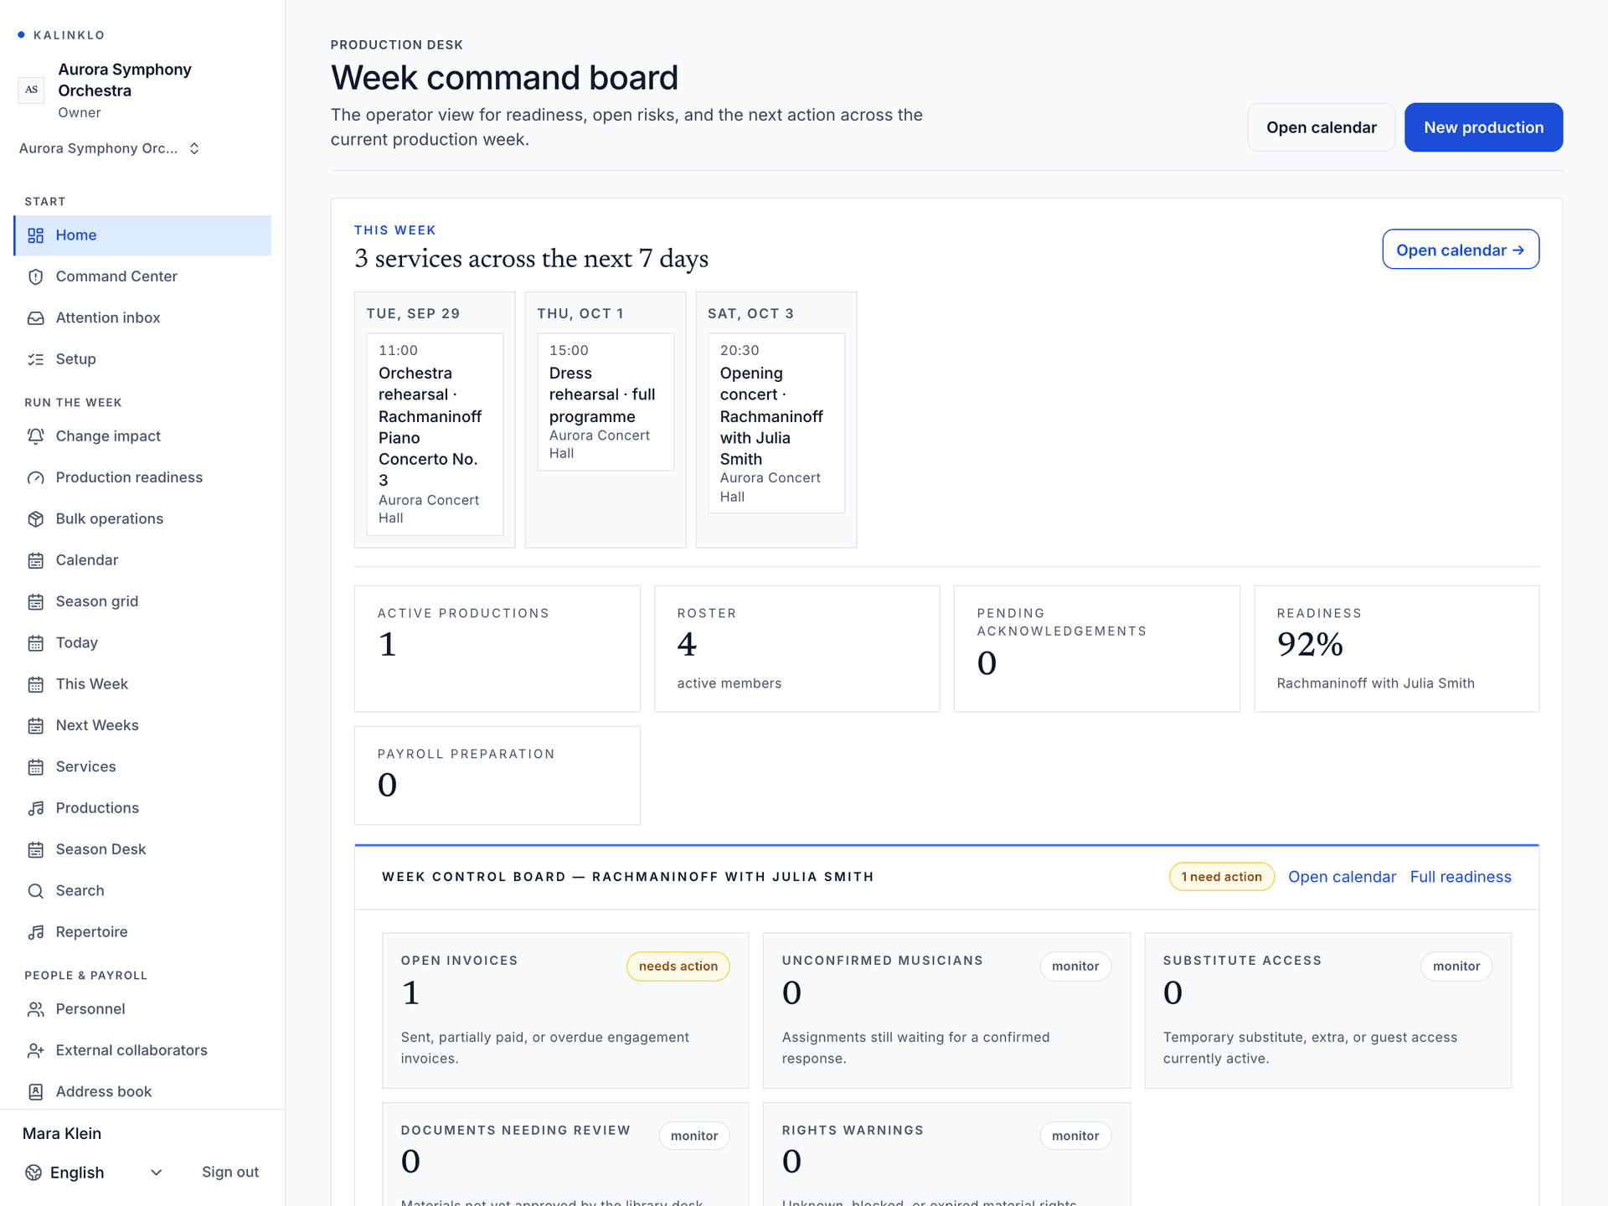Screen dimensions: 1608x1206
Task: Click the AS orchestra avatar logo
Action: 31,90
